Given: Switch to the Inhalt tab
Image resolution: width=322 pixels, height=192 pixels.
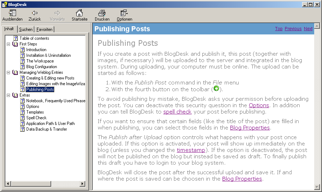Looking at the screenshot, I should [x=9, y=29].
